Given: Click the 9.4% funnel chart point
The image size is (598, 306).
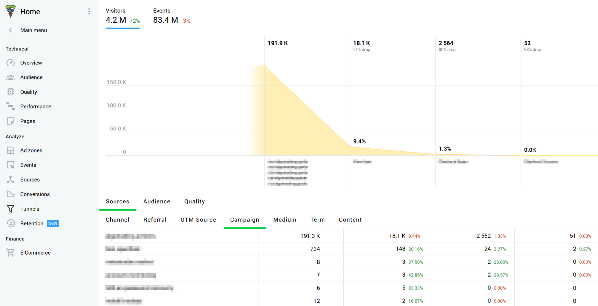Looking at the screenshot, I should coord(350,147).
